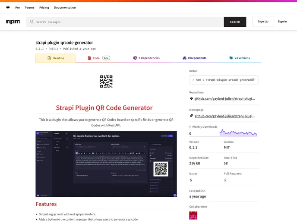Click the Output svg qr code bullet text
The width and height of the screenshot is (297, 221).
[67, 214]
